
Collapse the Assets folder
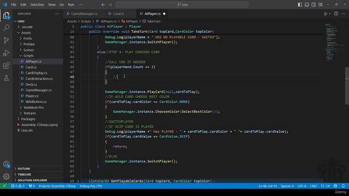pyautogui.click(x=19, y=33)
